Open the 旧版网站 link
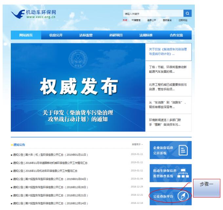 tap(183, 20)
